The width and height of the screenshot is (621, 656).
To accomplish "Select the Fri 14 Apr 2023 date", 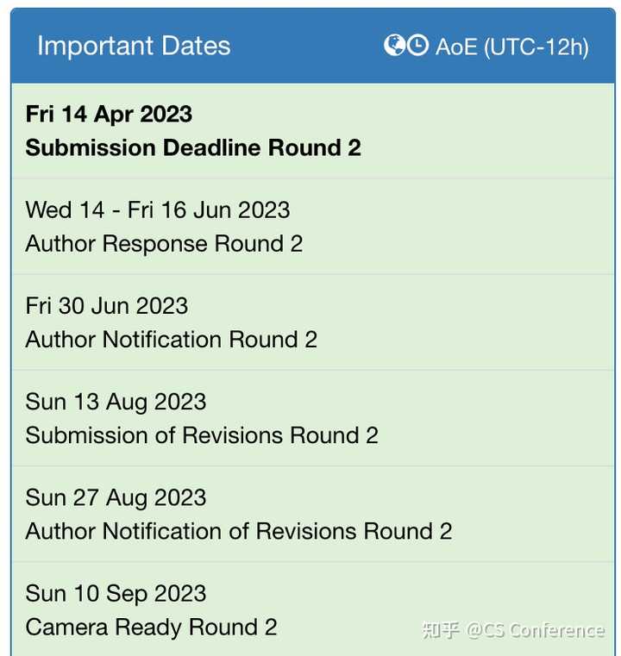I will point(109,114).
